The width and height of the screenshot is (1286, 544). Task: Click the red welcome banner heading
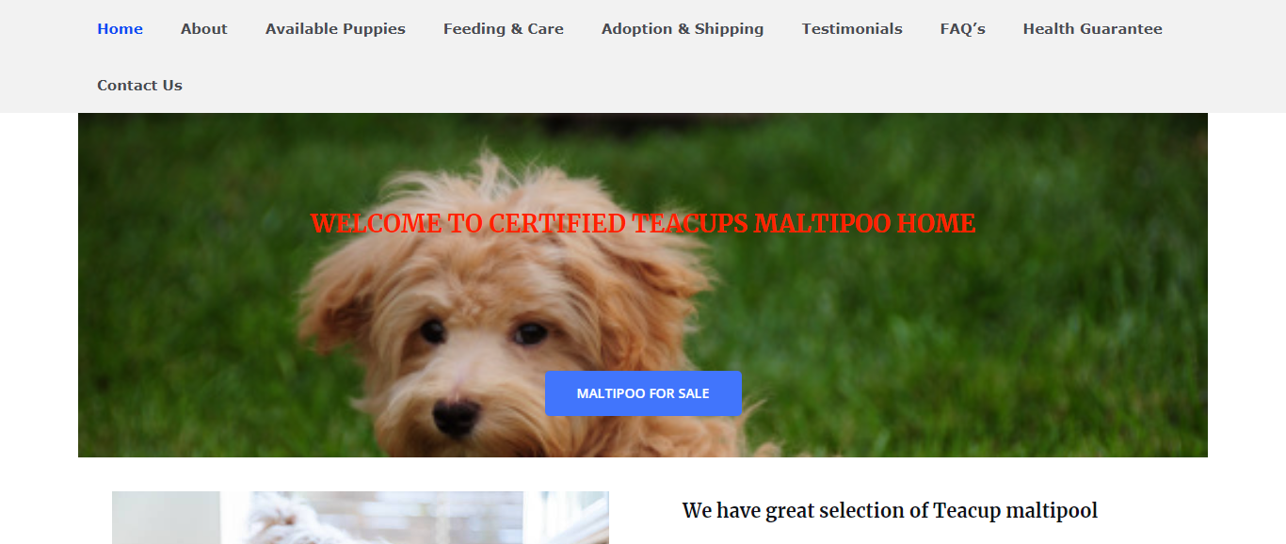(x=643, y=223)
